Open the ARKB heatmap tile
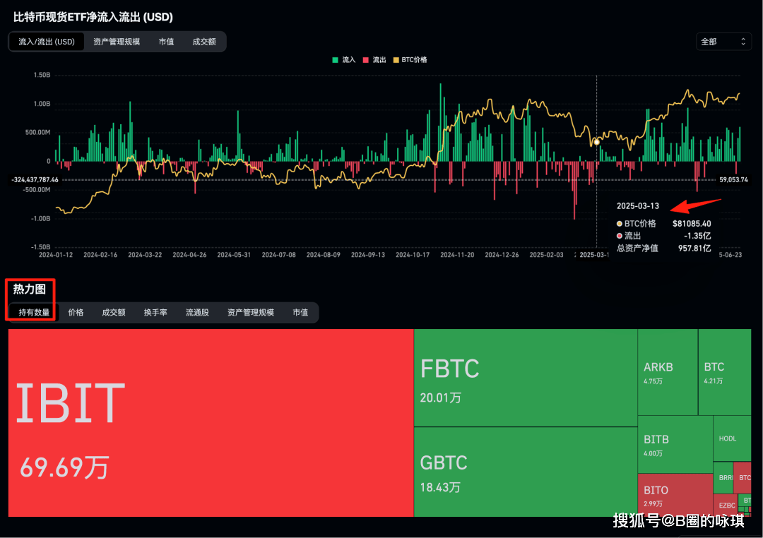Viewport: 763px width, 538px height. point(667,372)
